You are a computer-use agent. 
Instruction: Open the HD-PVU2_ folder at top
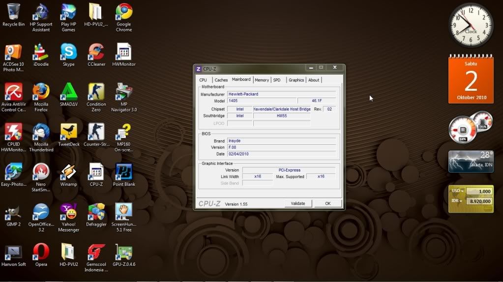(96, 15)
